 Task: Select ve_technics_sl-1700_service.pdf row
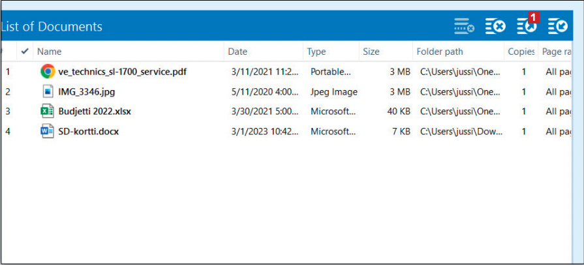click(x=123, y=71)
